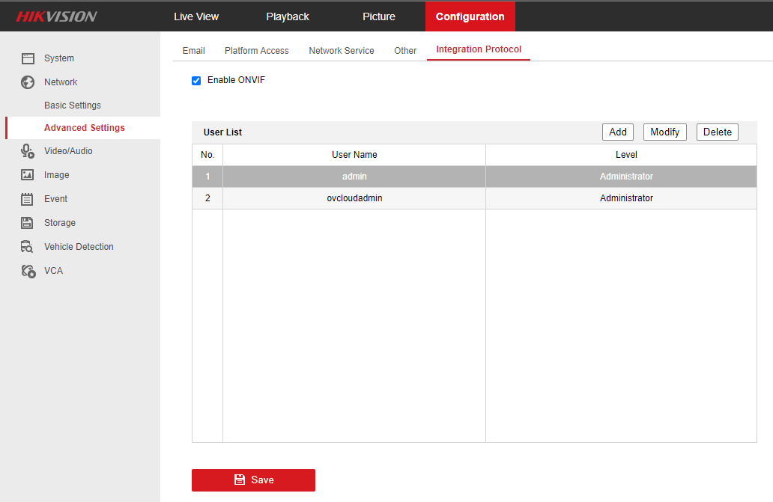Switch to the Live View tab
Viewport: 773px width, 502px height.
click(x=196, y=16)
